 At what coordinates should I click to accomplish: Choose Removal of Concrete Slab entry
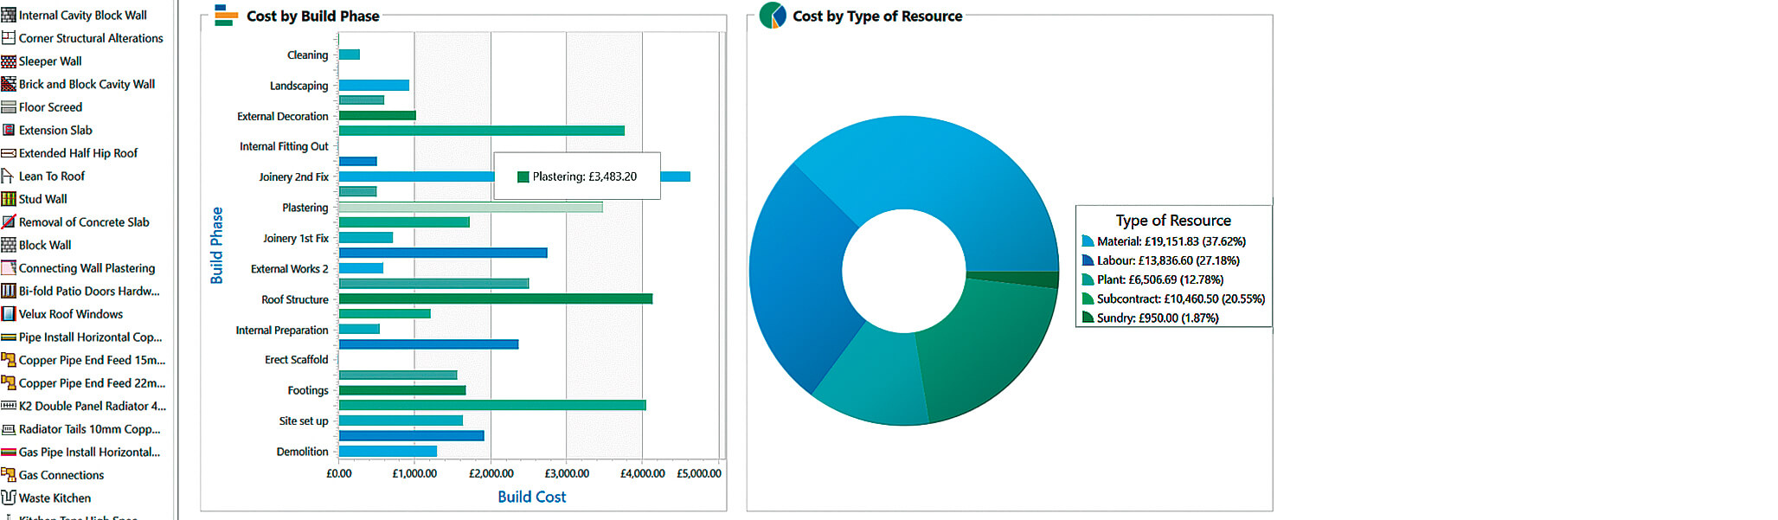click(x=84, y=222)
